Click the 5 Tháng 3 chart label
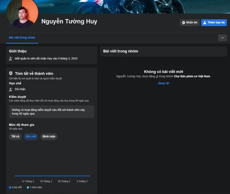This screenshot has height=194, width=230. click(x=82, y=181)
